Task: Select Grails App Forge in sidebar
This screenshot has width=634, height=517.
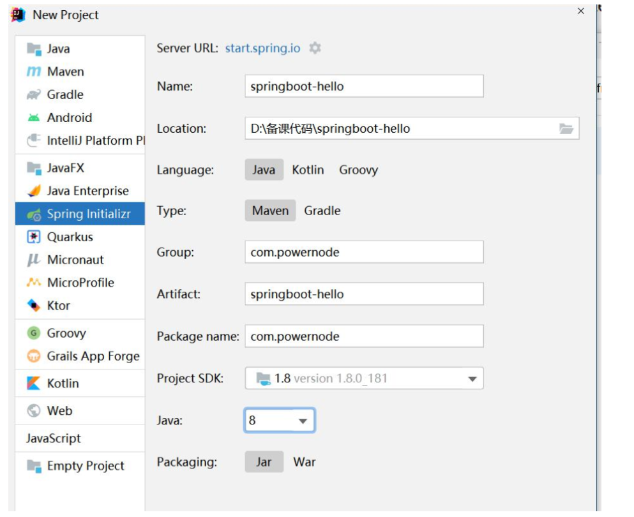Action: (80, 356)
